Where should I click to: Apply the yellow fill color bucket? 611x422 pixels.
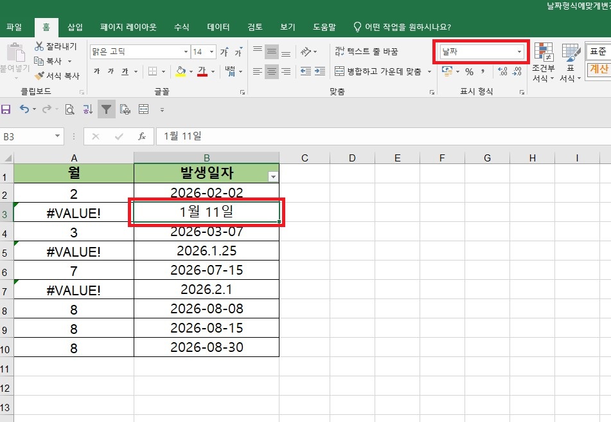click(181, 71)
